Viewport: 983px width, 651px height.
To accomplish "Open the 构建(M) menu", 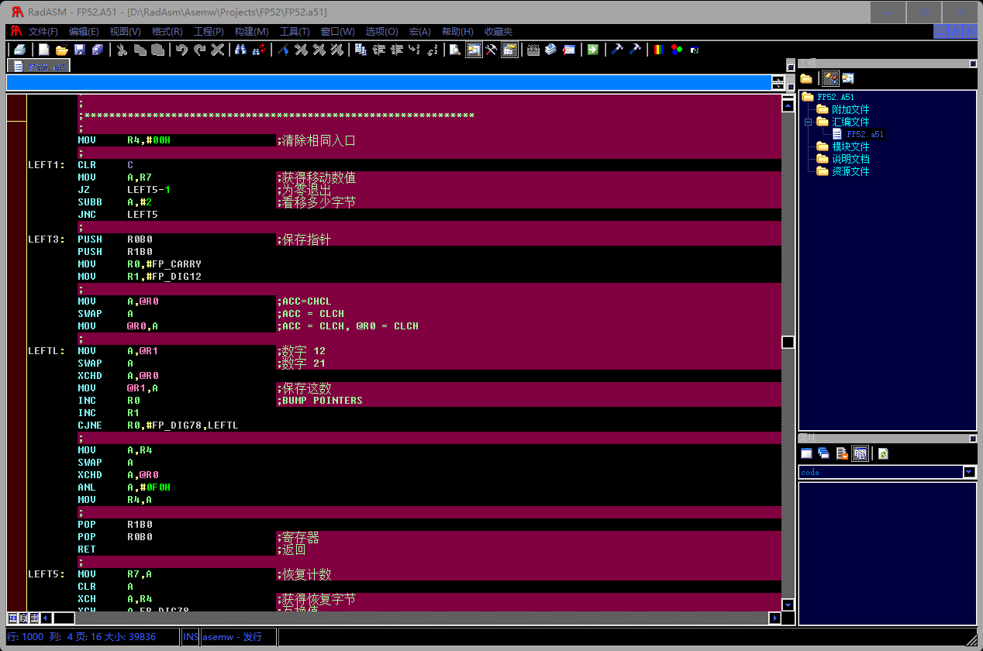I will 251,32.
